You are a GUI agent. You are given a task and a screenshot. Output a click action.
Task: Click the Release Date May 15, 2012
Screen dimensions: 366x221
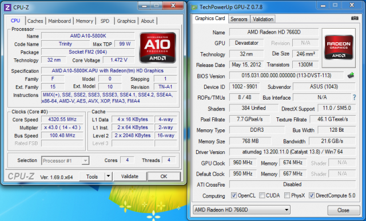click(246, 65)
